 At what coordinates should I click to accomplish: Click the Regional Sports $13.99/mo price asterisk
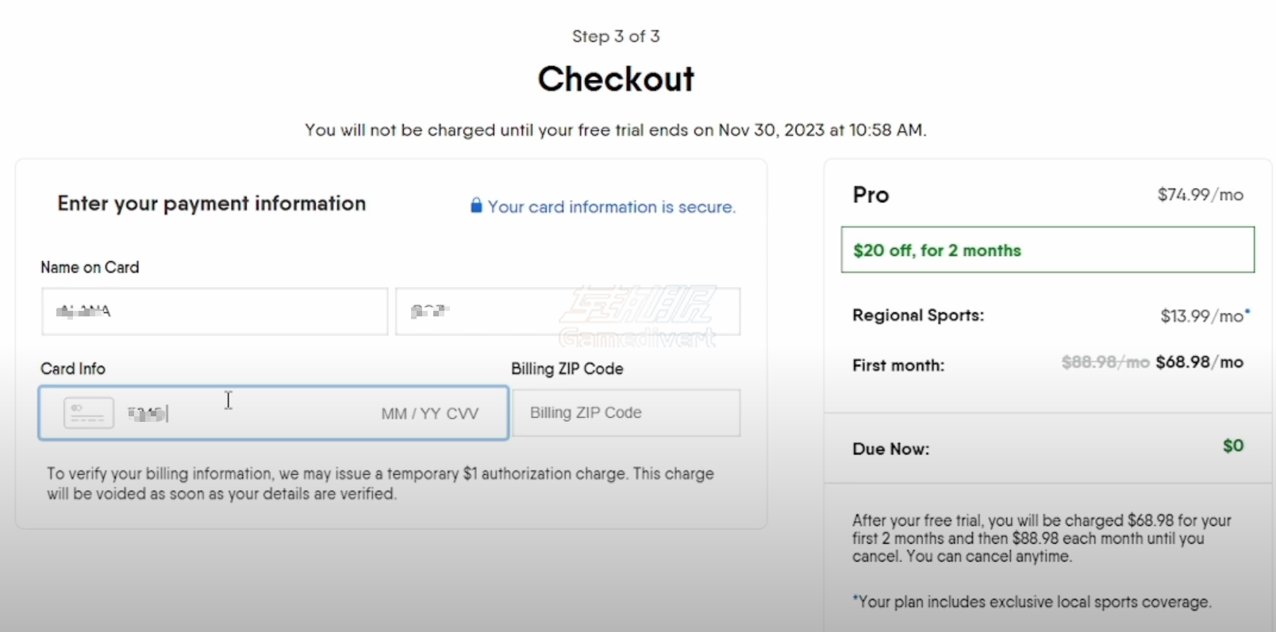pos(1247,312)
